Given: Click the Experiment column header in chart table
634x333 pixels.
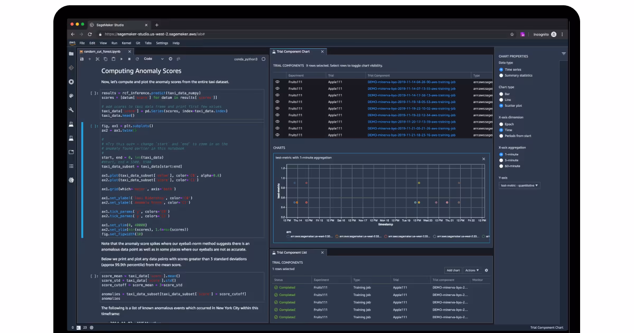Looking at the screenshot, I should pyautogui.click(x=296, y=76).
